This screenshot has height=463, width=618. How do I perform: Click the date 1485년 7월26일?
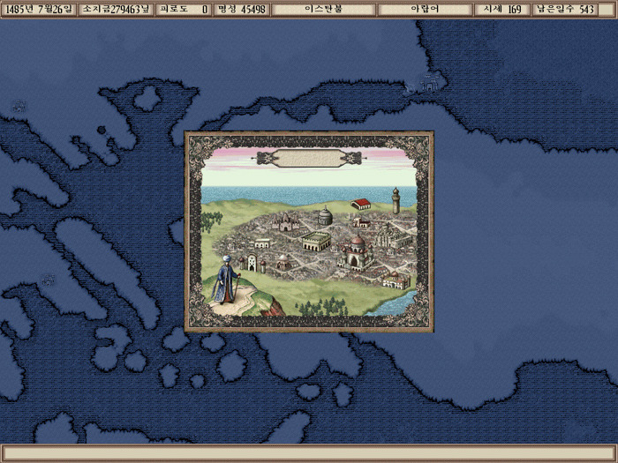pos(39,10)
